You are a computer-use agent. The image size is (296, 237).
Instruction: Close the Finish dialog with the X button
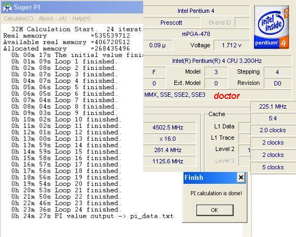click(241, 177)
